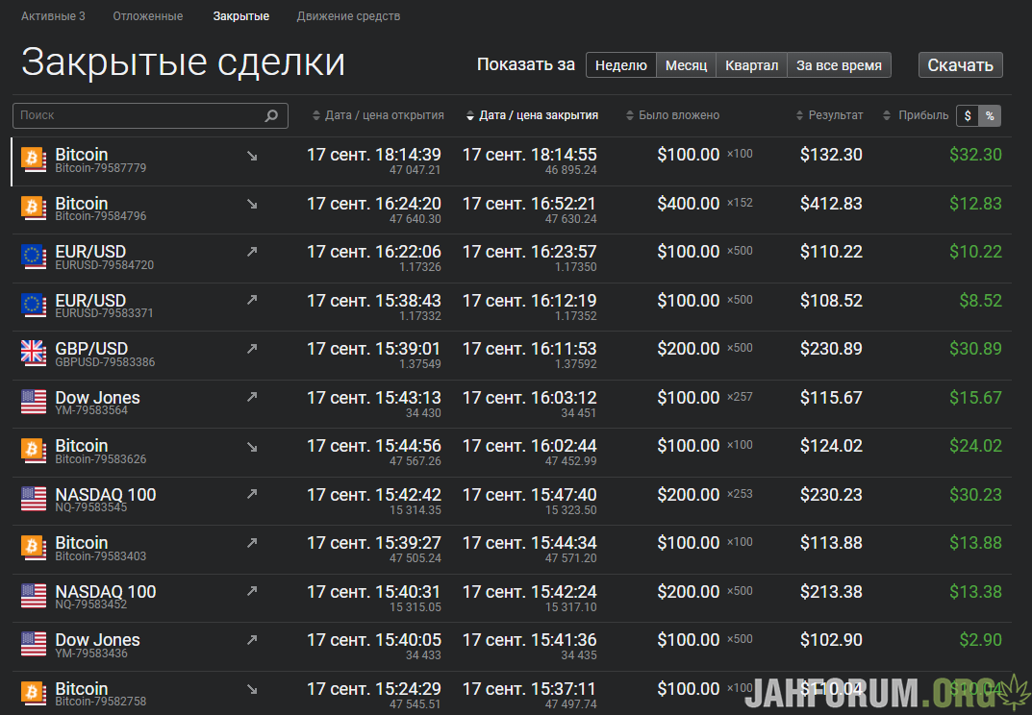Click Bitcoin icon of deal Bitcoin-79584796
The image size is (1032, 715).
click(x=33, y=209)
